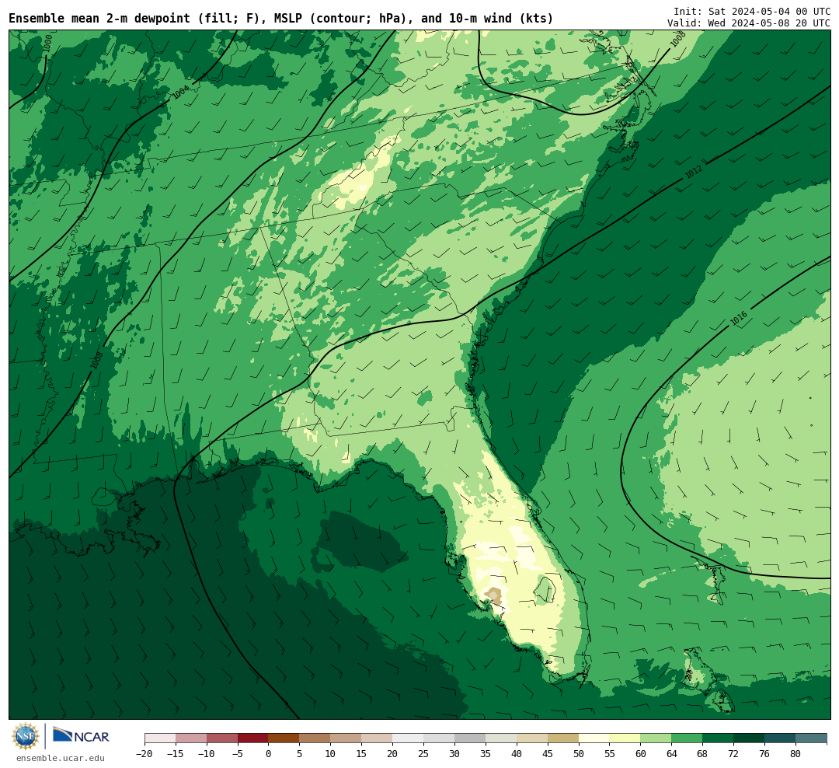Screen dimensions: 839x768
Task: Click the 1008 contour label near Init/Valid text
Action: pyautogui.click(x=678, y=39)
